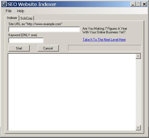Click the 'Site URL ex:' label text
This screenshot has height=138, width=149.
click(x=36, y=24)
